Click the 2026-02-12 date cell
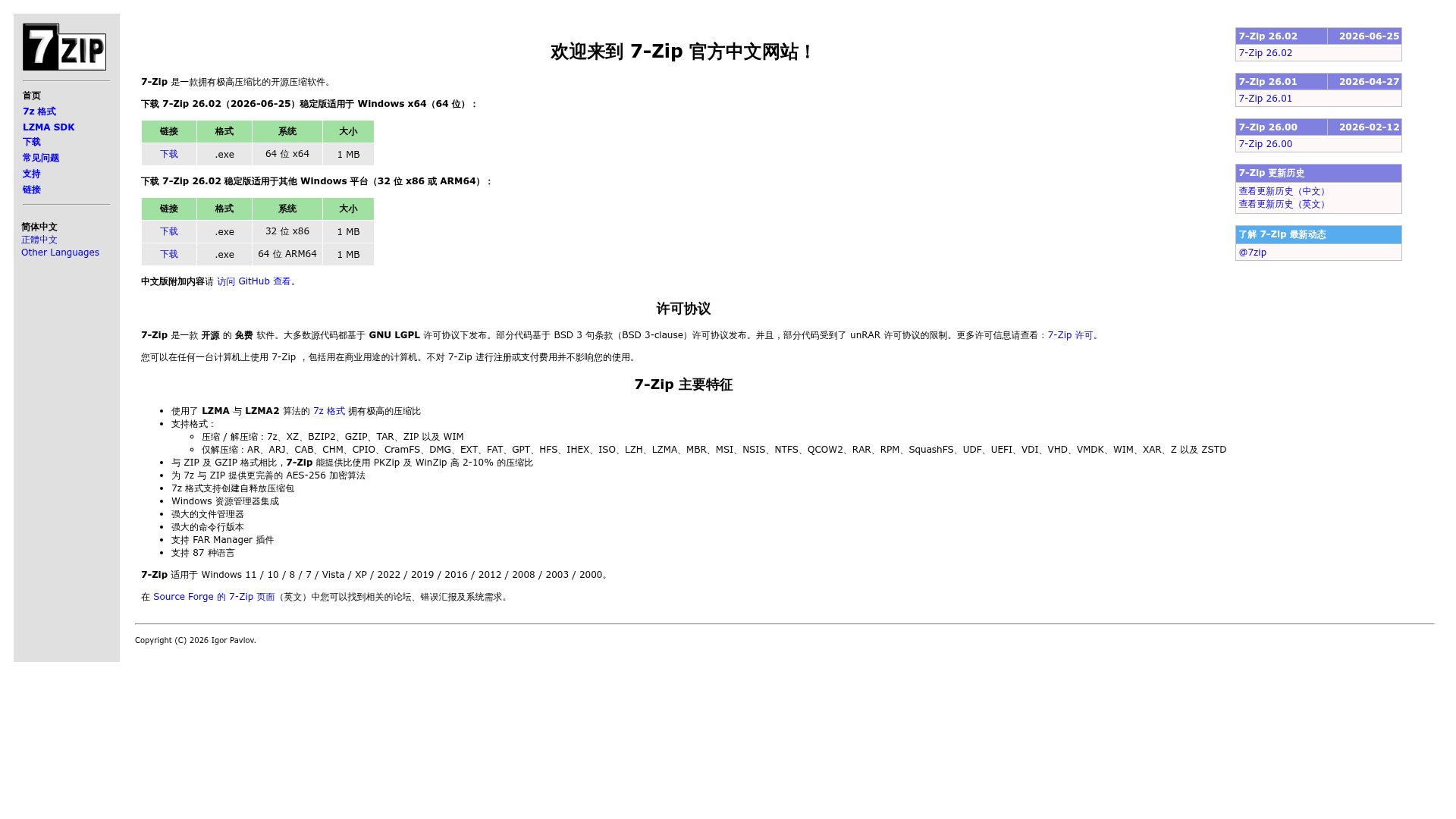Screen dimensions: 1456x819 tap(1364, 127)
